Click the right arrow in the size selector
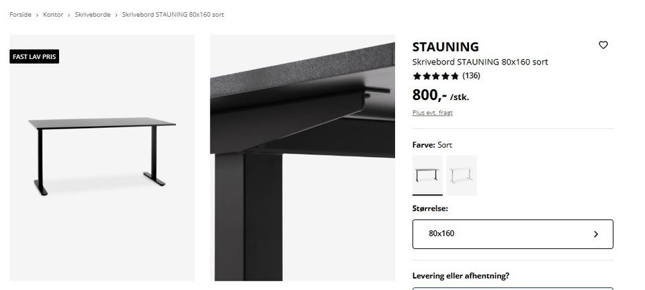Screen dimensions: 645x290 (595, 234)
